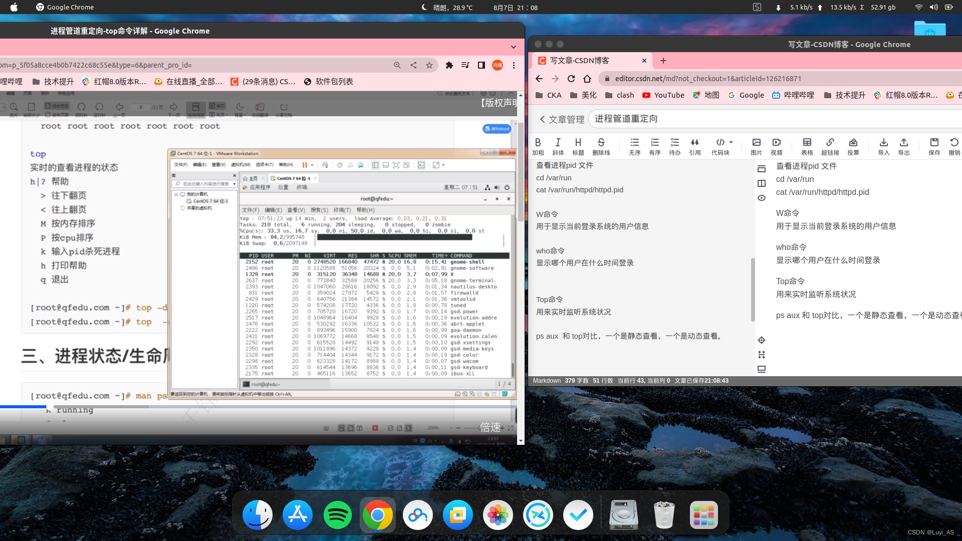The width and height of the screenshot is (962, 541).
Task: Toggle Chrome side panel icon
Action: point(482,65)
